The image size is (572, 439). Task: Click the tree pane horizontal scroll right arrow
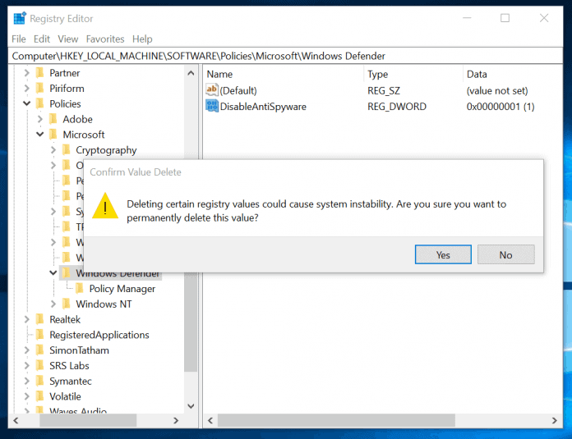pos(176,420)
